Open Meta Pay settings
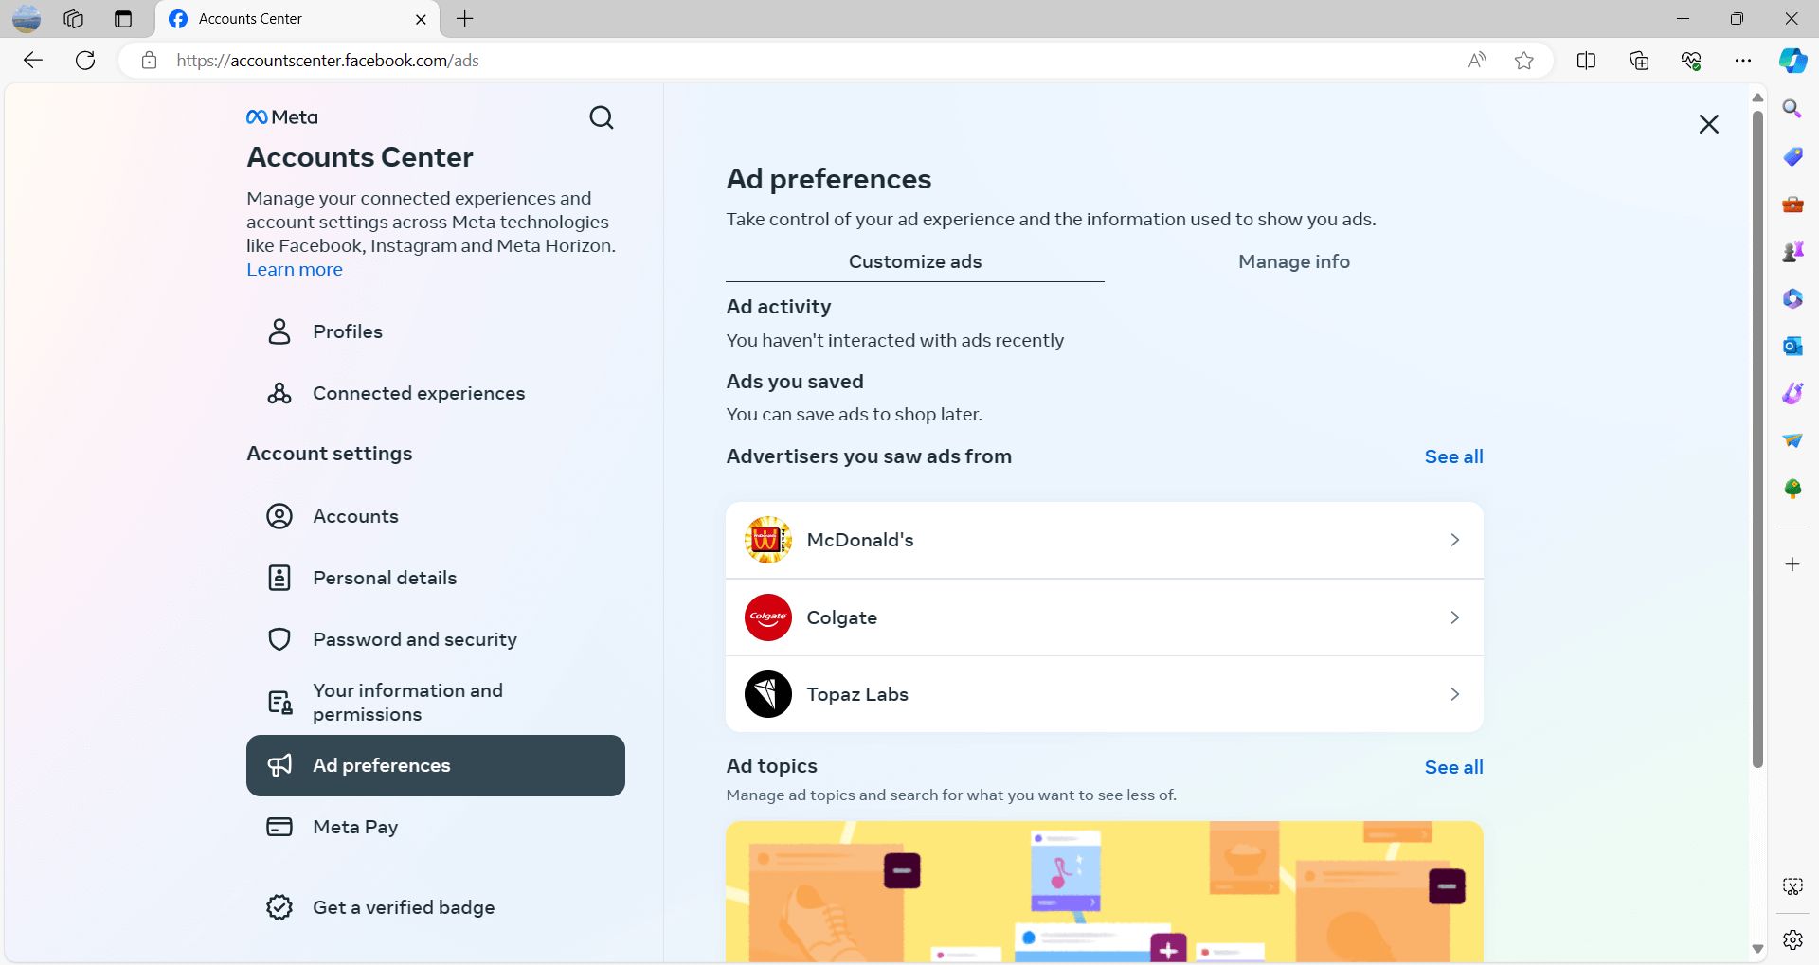 click(436, 827)
